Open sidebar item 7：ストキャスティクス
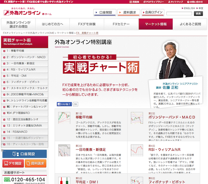 coord(25,88)
